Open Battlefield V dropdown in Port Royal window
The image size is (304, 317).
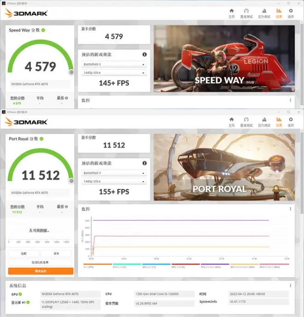[x=114, y=173]
